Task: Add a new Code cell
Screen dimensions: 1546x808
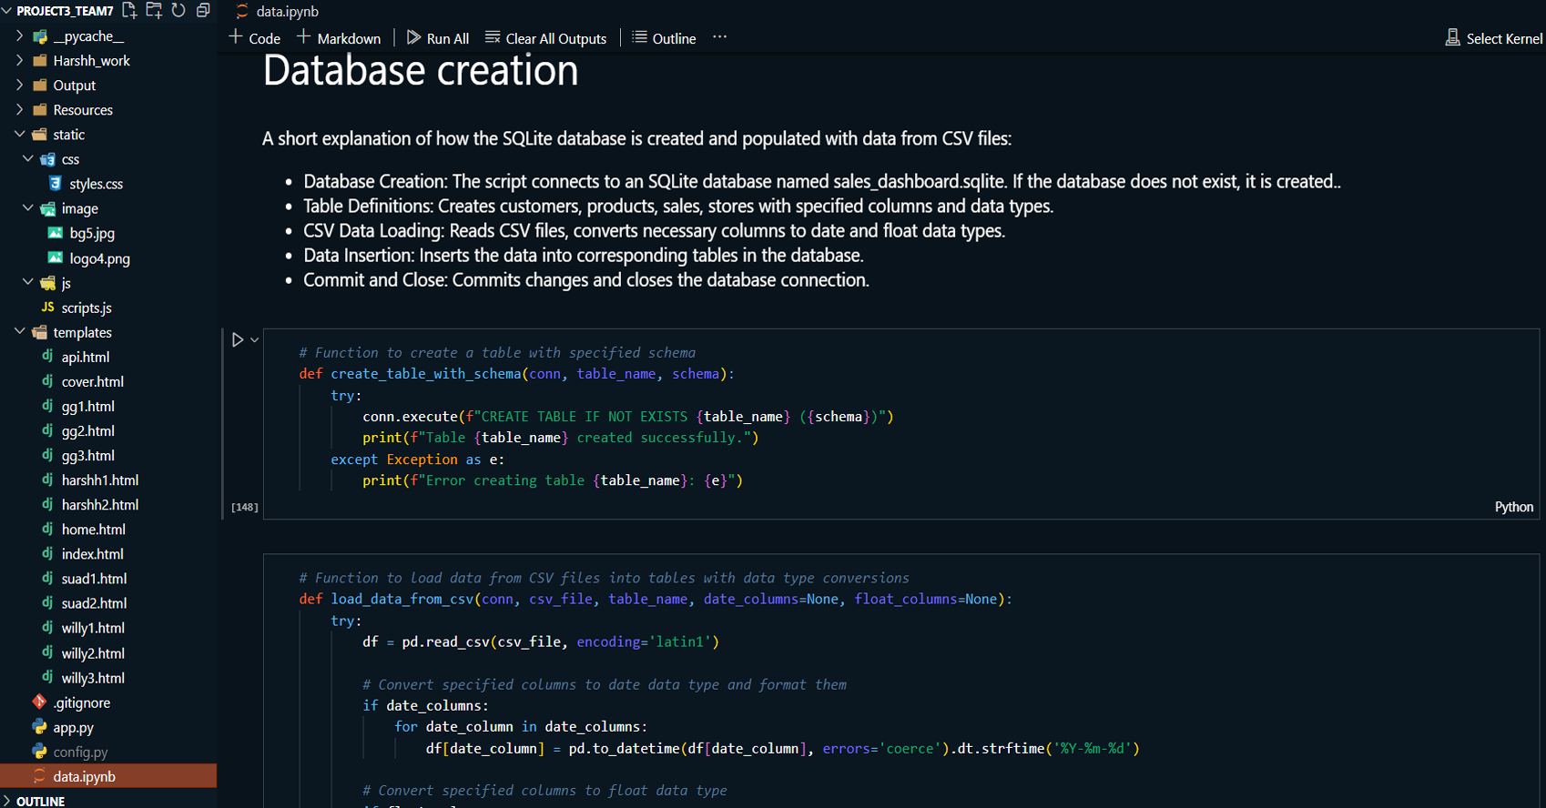Action: click(255, 38)
